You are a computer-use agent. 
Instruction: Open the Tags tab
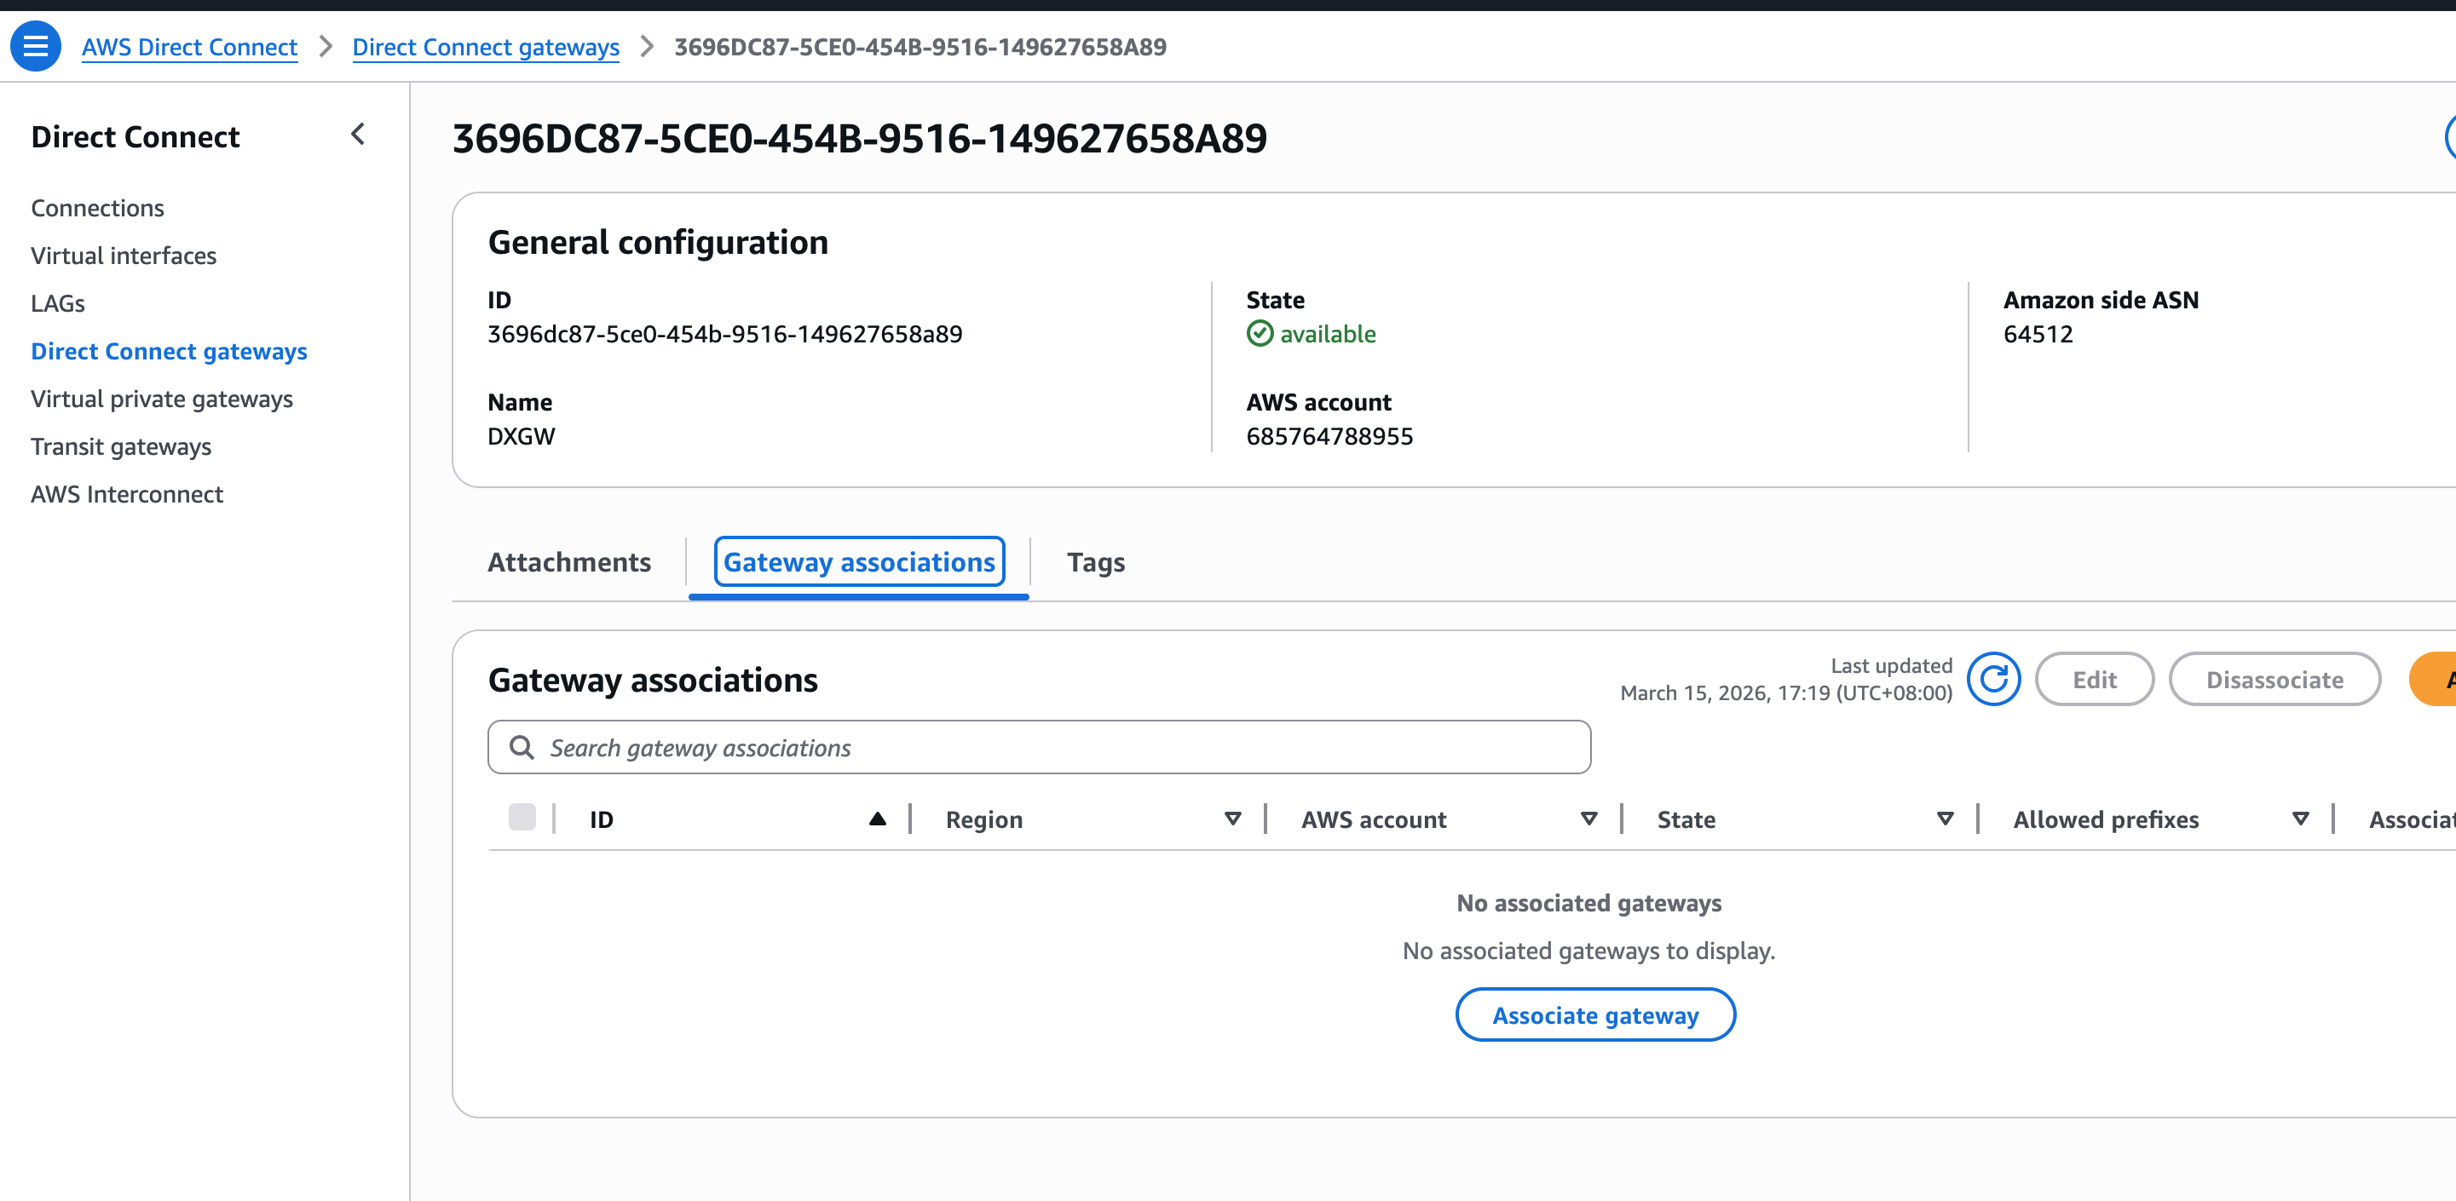(1095, 562)
